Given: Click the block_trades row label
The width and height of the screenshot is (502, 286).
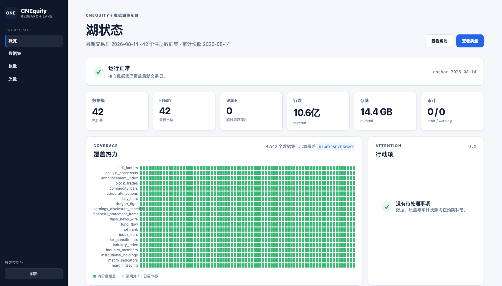Looking at the screenshot, I should [127, 183].
